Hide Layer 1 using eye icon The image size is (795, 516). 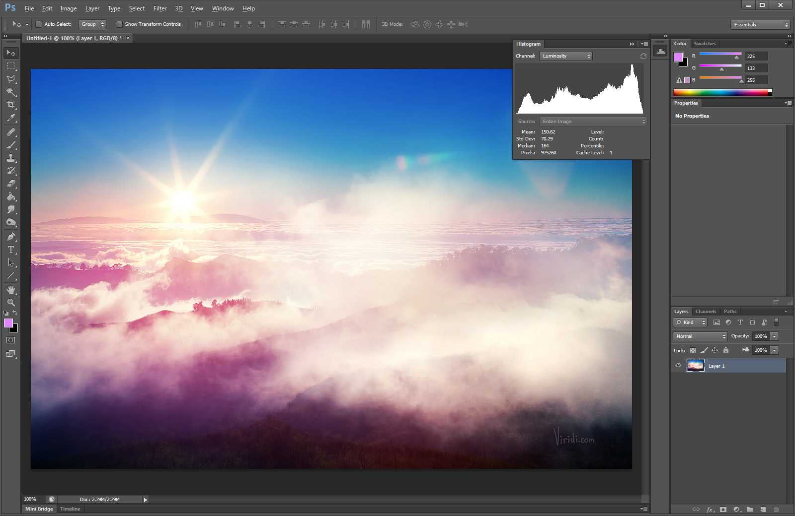point(678,366)
